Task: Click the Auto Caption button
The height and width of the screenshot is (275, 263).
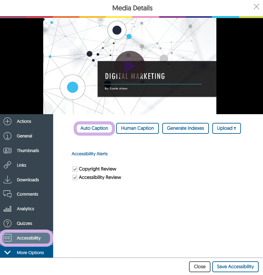Action: pos(94,128)
